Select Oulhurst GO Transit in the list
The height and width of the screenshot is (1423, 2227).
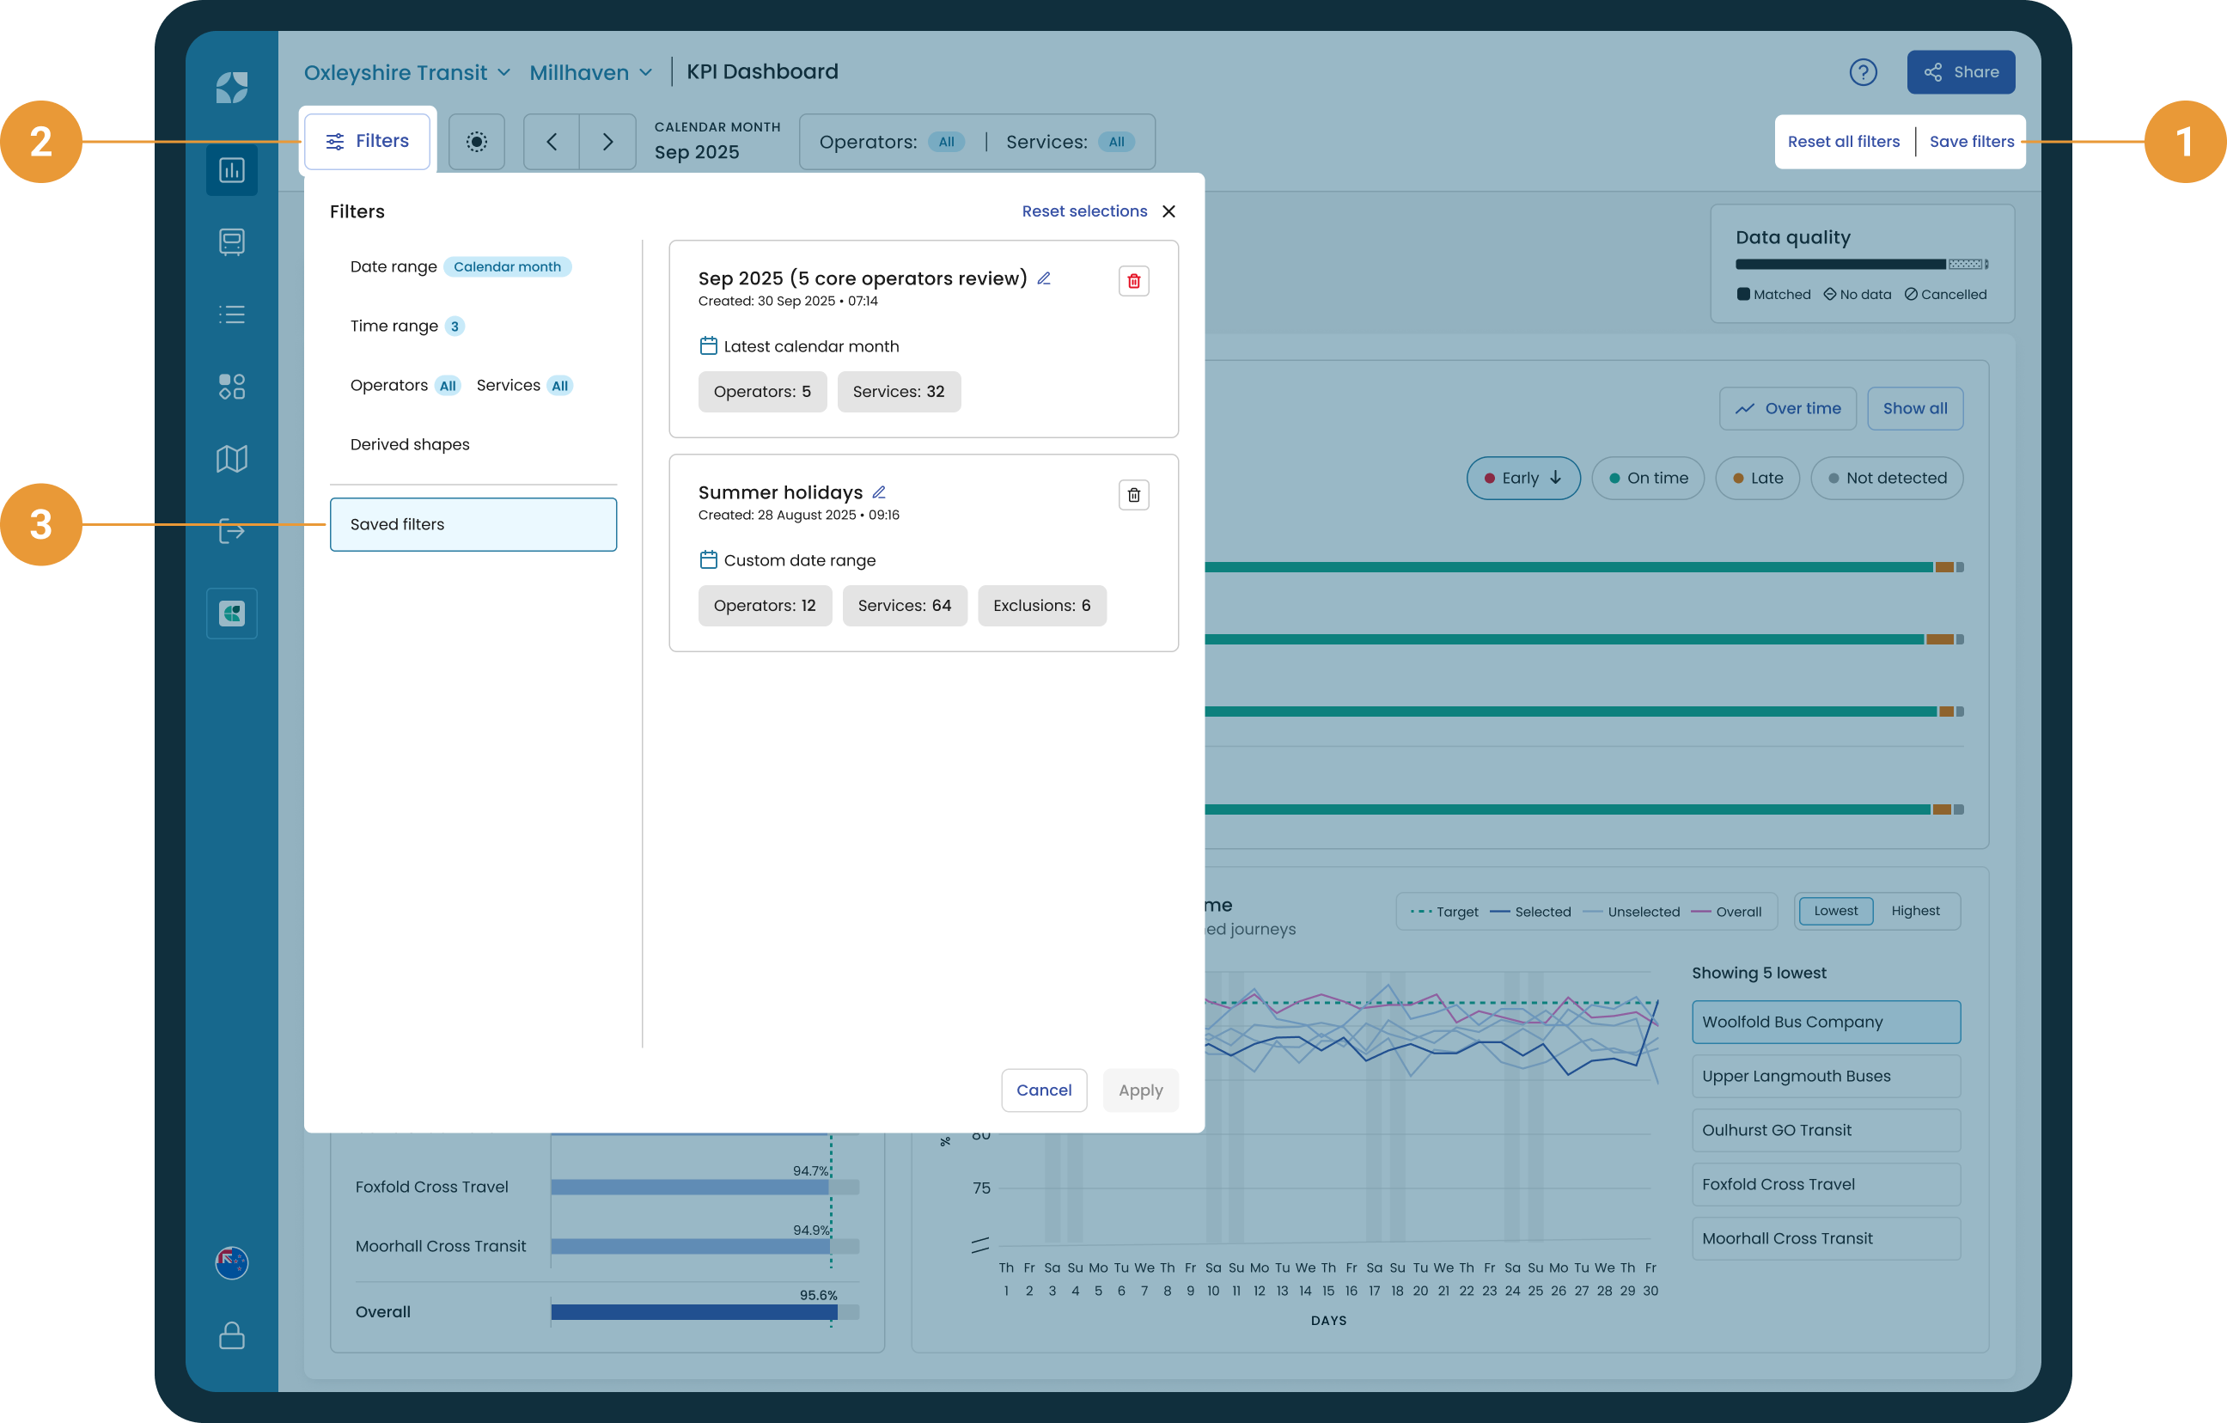pos(1826,1130)
